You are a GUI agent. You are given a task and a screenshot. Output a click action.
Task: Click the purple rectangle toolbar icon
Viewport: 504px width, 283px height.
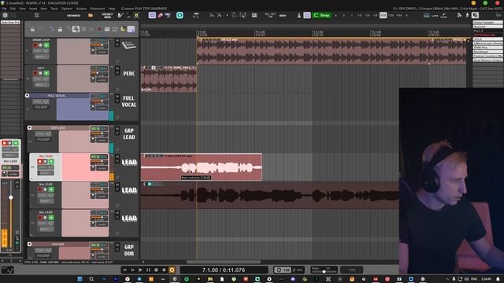pyautogui.click(x=152, y=15)
